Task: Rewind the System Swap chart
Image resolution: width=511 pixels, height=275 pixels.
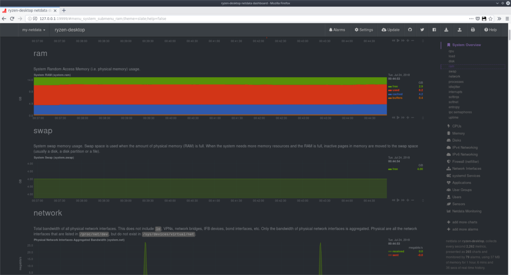Action: pyautogui.click(x=394, y=200)
